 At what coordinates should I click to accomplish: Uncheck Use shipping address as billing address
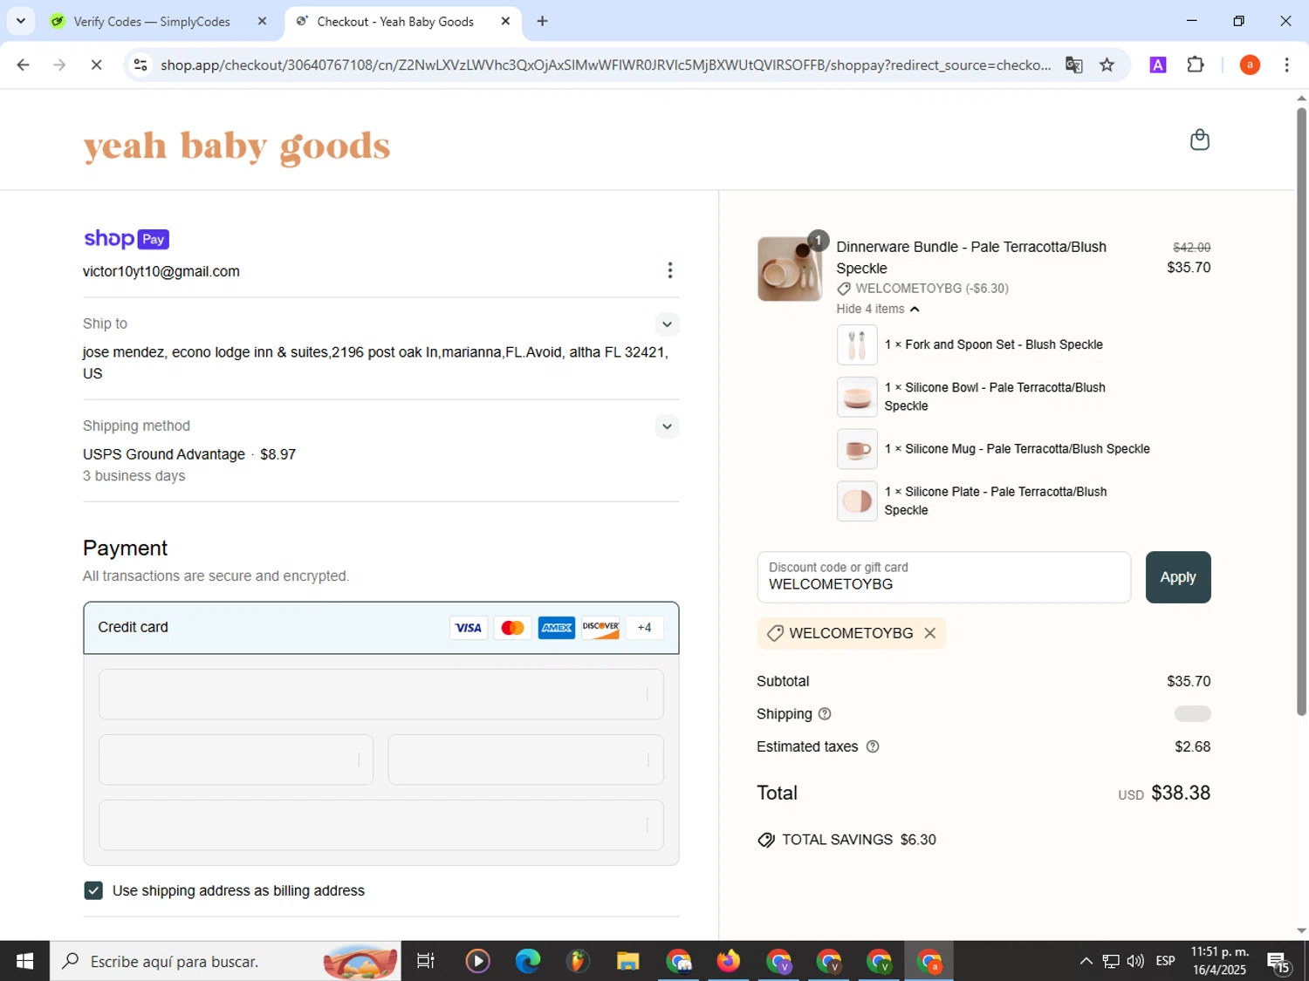click(93, 890)
